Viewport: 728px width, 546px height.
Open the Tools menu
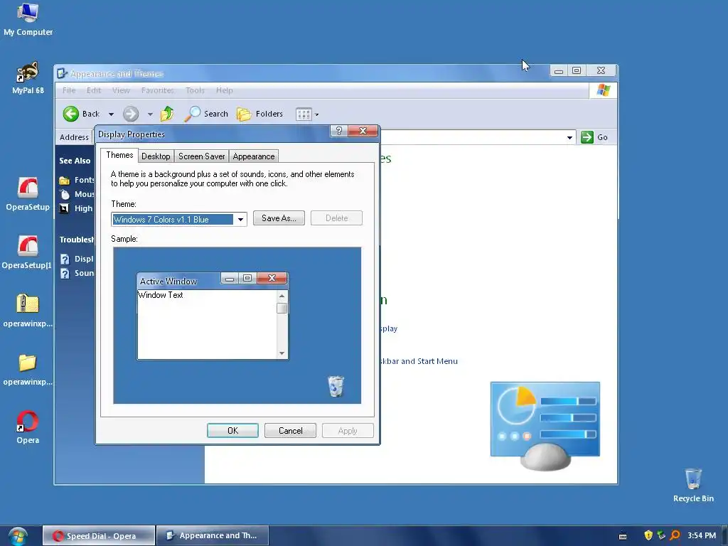click(x=195, y=90)
